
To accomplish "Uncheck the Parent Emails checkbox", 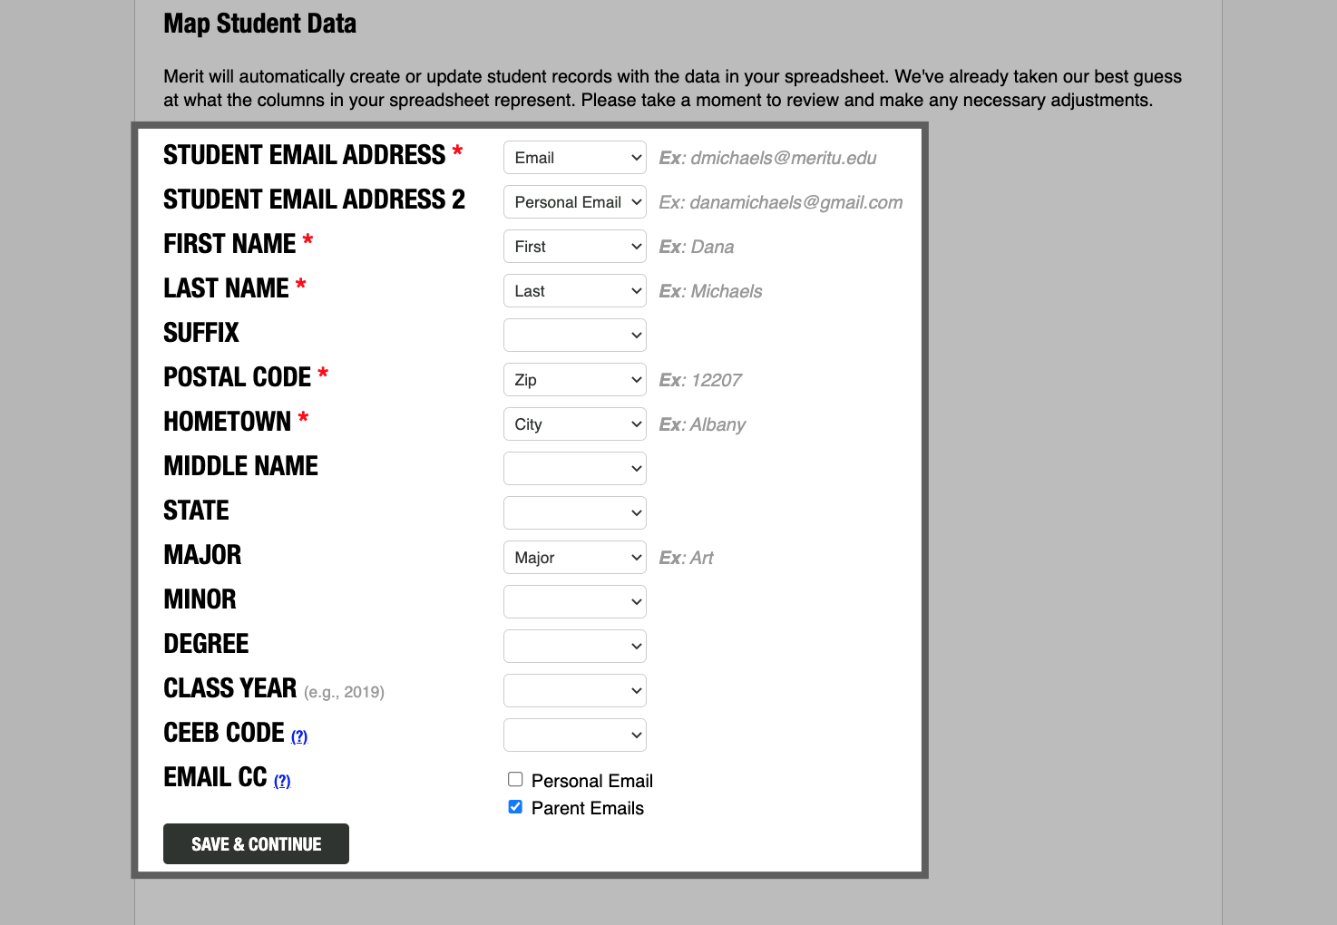I will tap(515, 807).
